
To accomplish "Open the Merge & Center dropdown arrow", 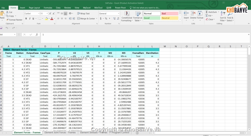I will pos(97,19).
